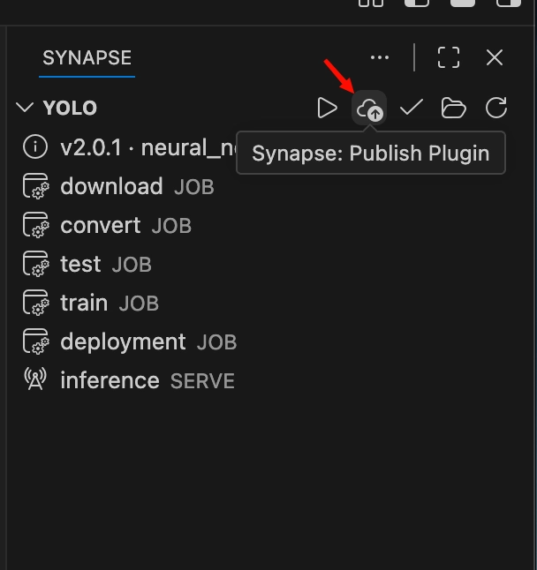Select the download JOB text
Viewport: 537px width, 570px height.
click(x=137, y=186)
